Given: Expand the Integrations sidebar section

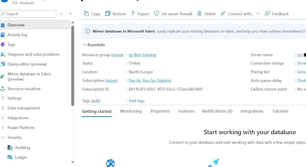Looking at the screenshot, I should [x=3, y=118].
